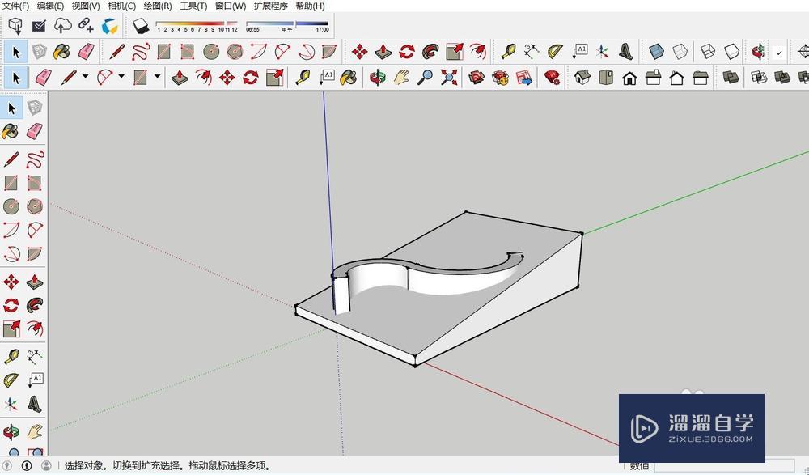The width and height of the screenshot is (809, 475).
Task: Adjust the shadow time-of-day slider
Action: pos(287,26)
